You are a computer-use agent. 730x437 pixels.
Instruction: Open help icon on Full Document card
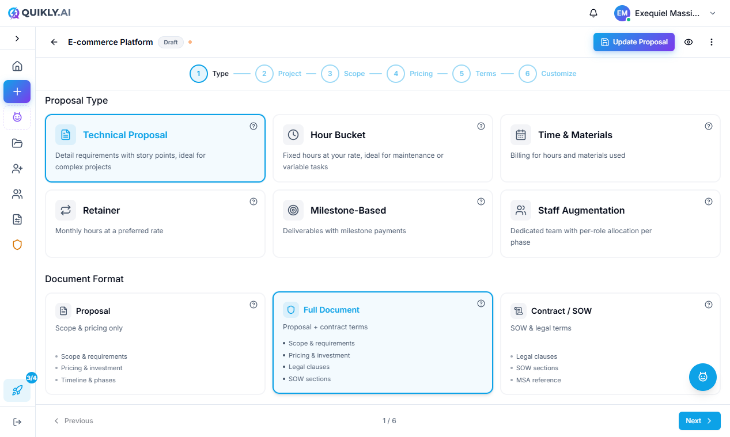point(481,303)
